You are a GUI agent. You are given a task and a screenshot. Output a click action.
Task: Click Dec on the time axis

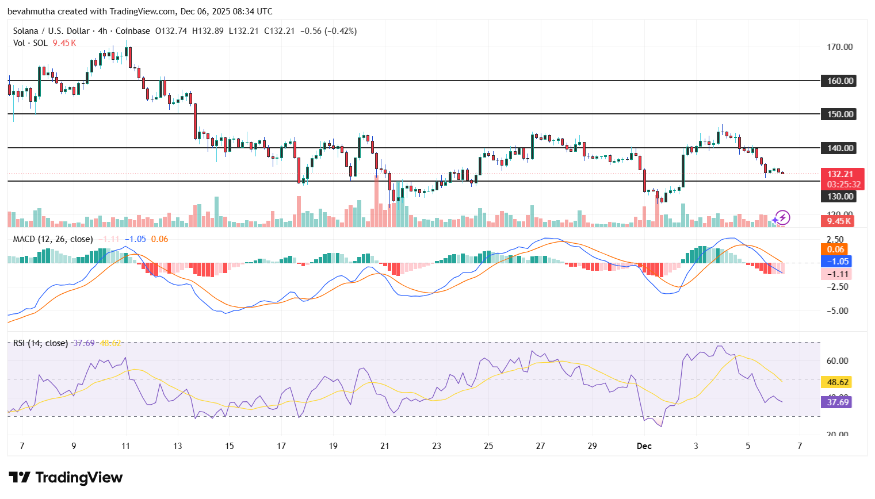[x=644, y=446]
